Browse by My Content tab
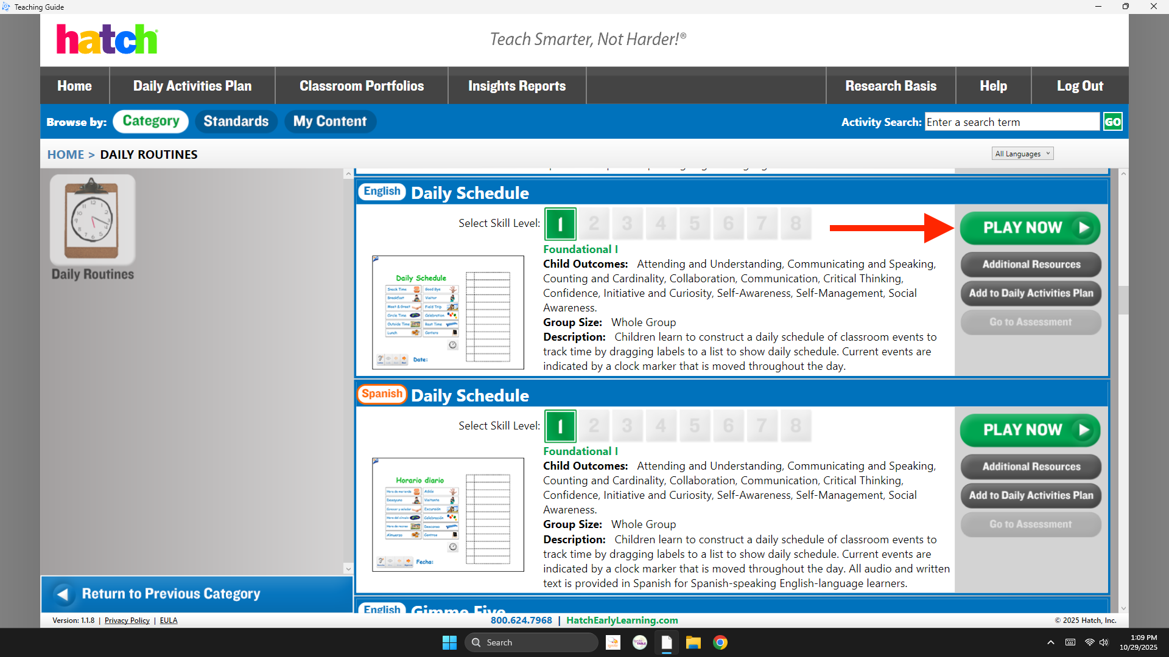The height and width of the screenshot is (657, 1169). 330,121
